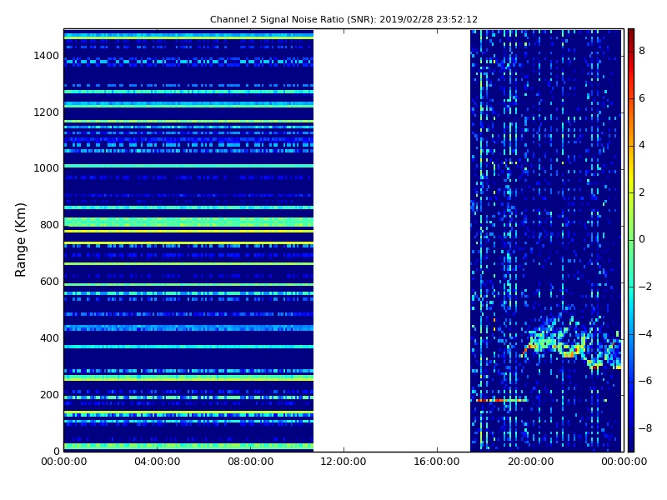Click the colorbar value 2 label
Image resolution: width=667 pixels, height=500 pixels.
pyautogui.click(x=642, y=192)
